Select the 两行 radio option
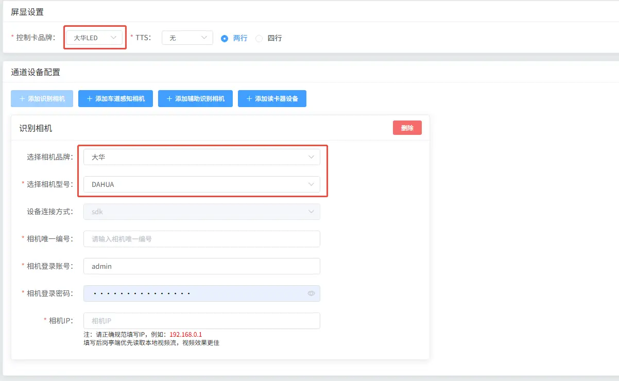The height and width of the screenshot is (381, 619). (x=225, y=38)
